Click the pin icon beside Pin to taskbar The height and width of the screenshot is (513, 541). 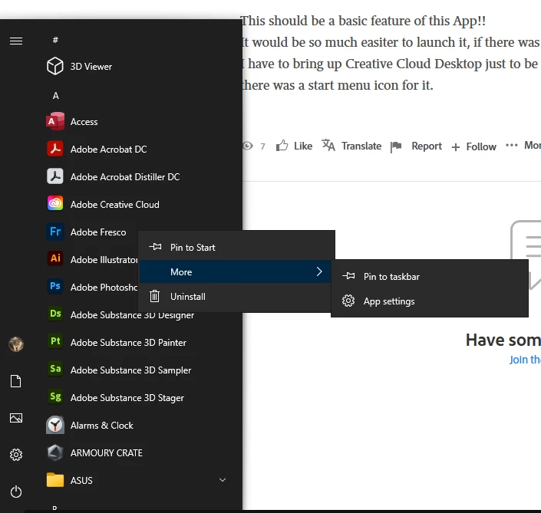point(348,276)
